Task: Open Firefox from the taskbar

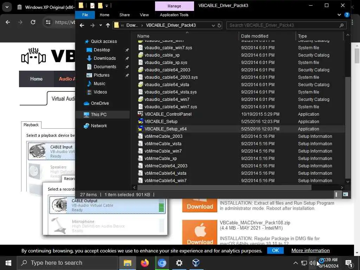Action: tap(144, 263)
